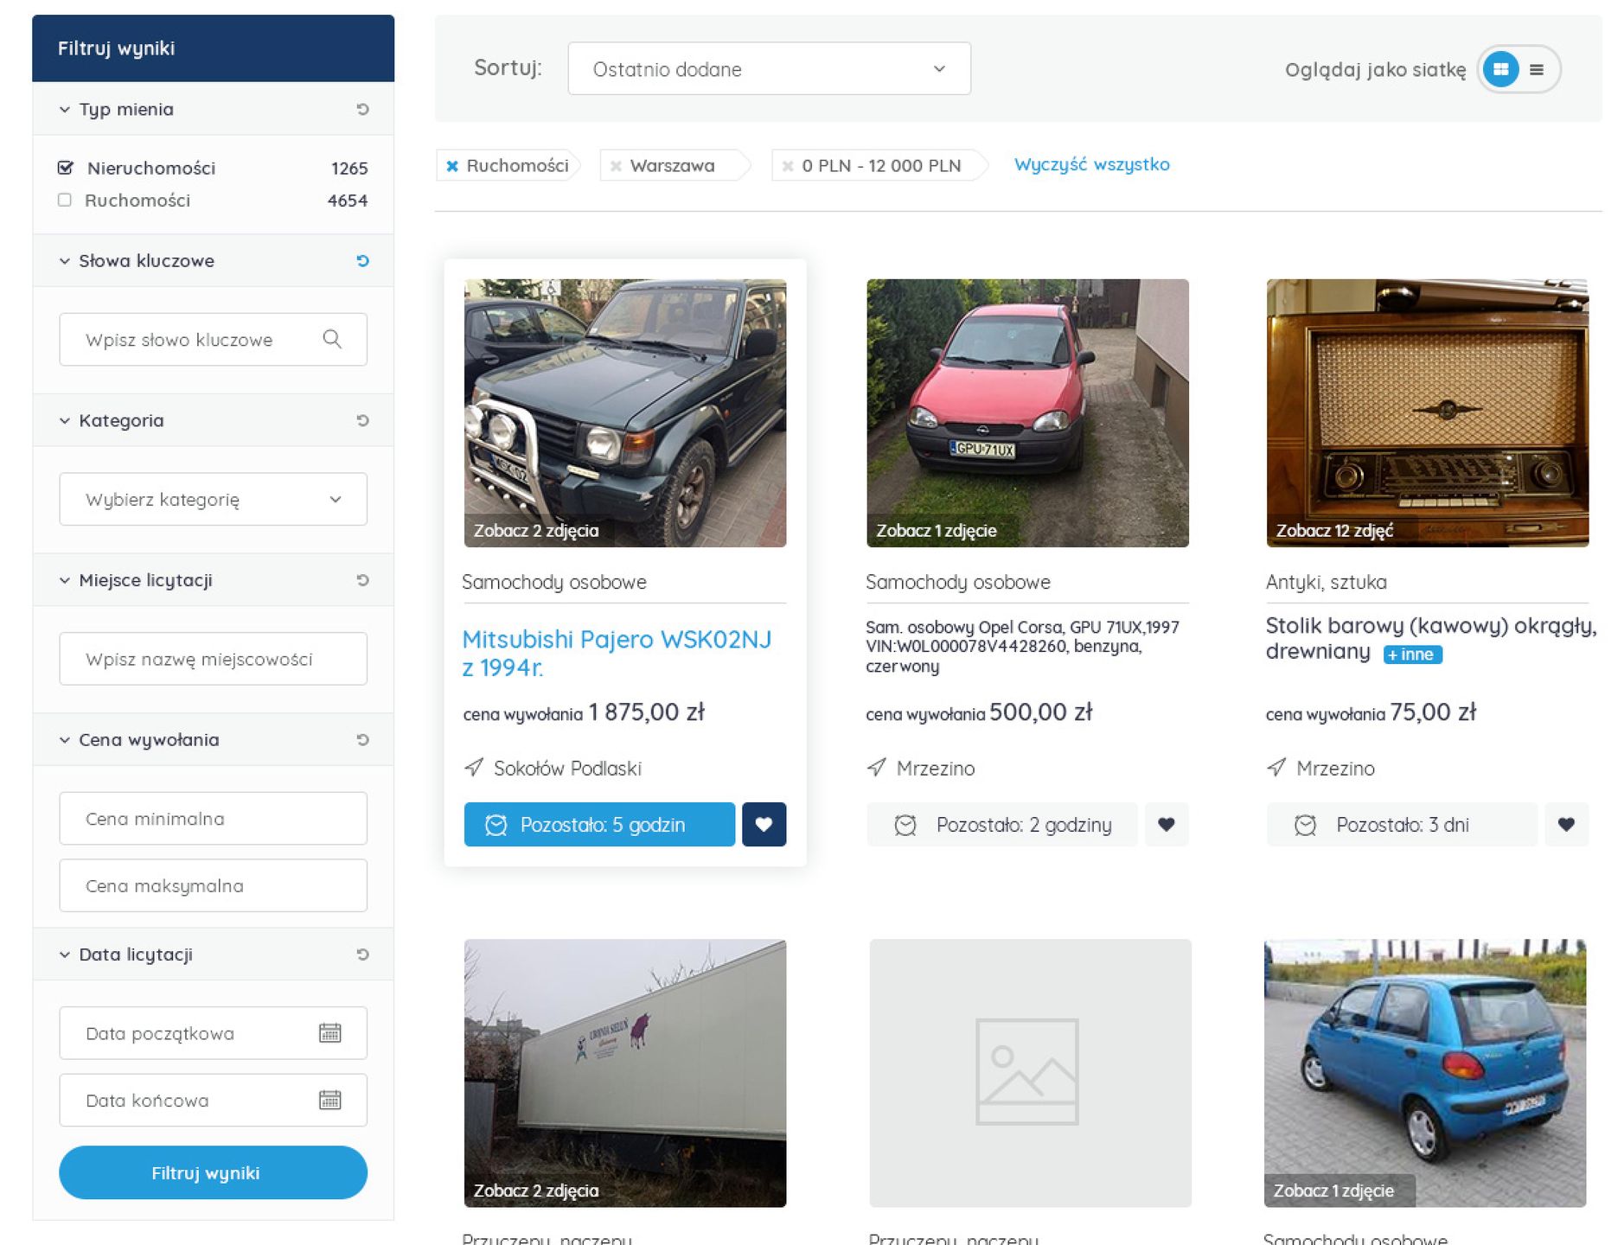This screenshot has width=1624, height=1245.
Task: Focus the Wpisz słowo kluczowe field
Action: [213, 339]
